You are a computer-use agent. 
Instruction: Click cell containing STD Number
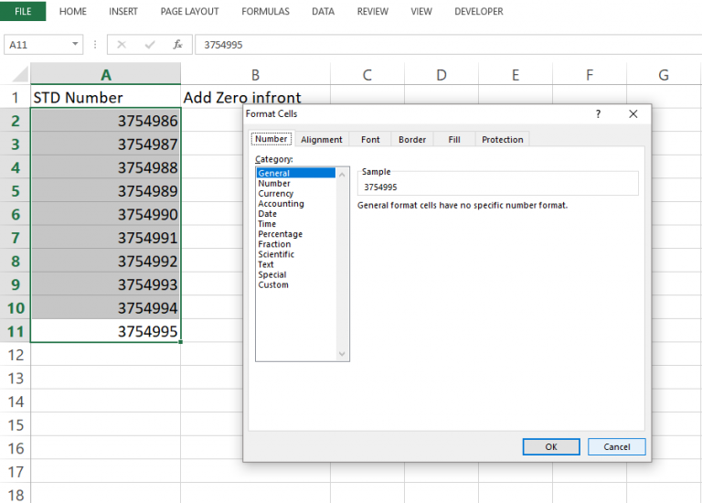106,97
